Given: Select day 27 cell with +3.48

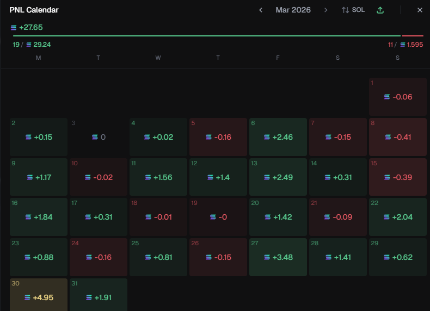Looking at the screenshot, I should (278, 257).
